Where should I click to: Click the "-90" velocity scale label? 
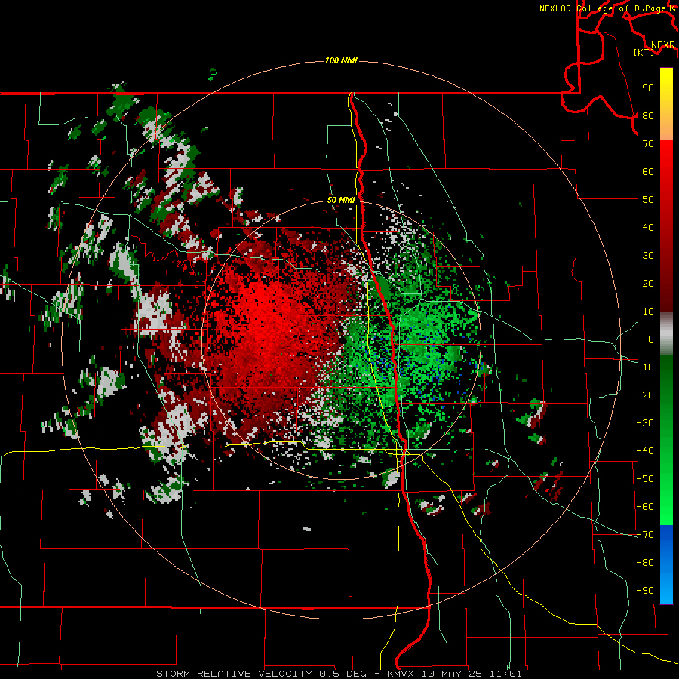coord(645,591)
